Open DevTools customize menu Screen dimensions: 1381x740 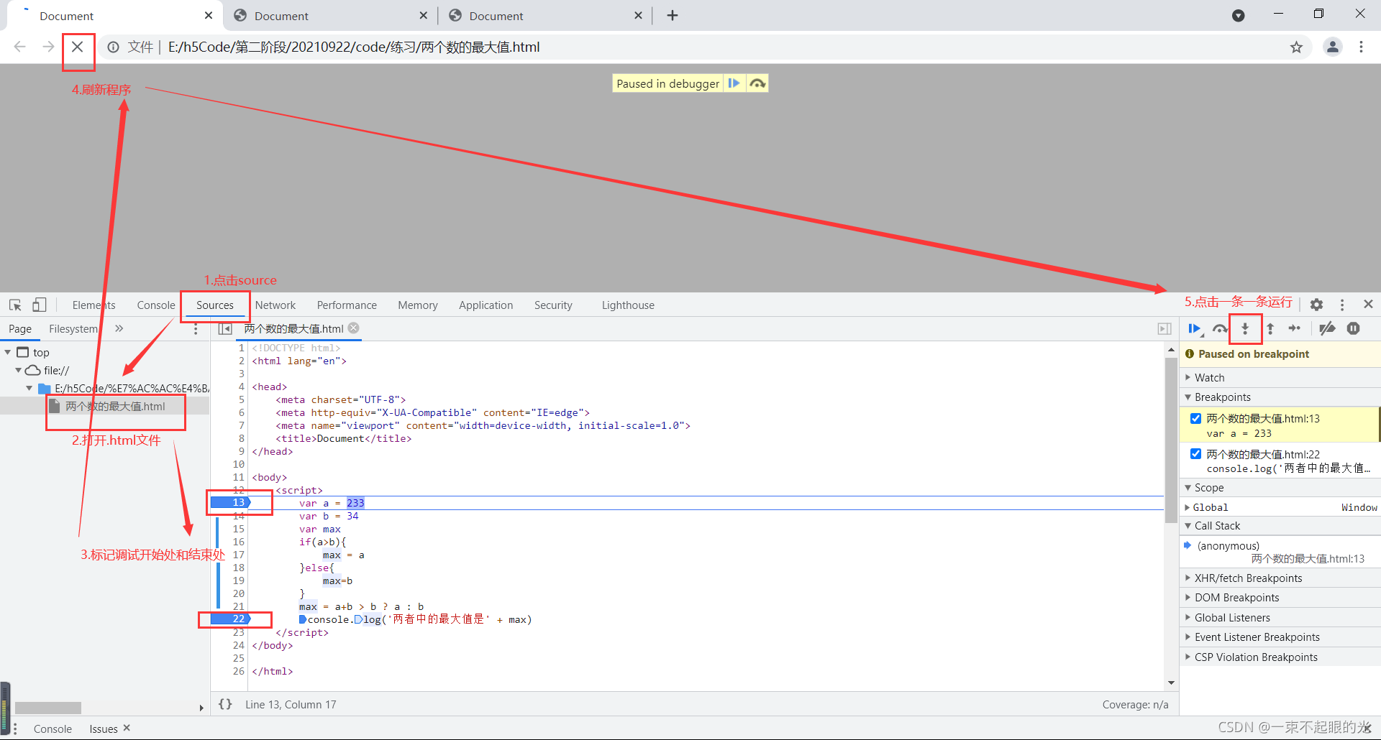1342,305
